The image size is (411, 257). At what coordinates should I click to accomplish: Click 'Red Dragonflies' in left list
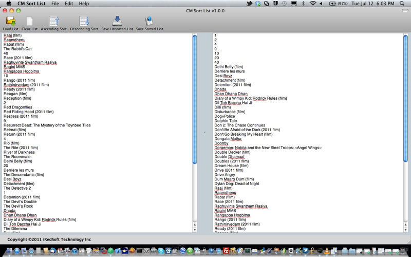click(18, 107)
